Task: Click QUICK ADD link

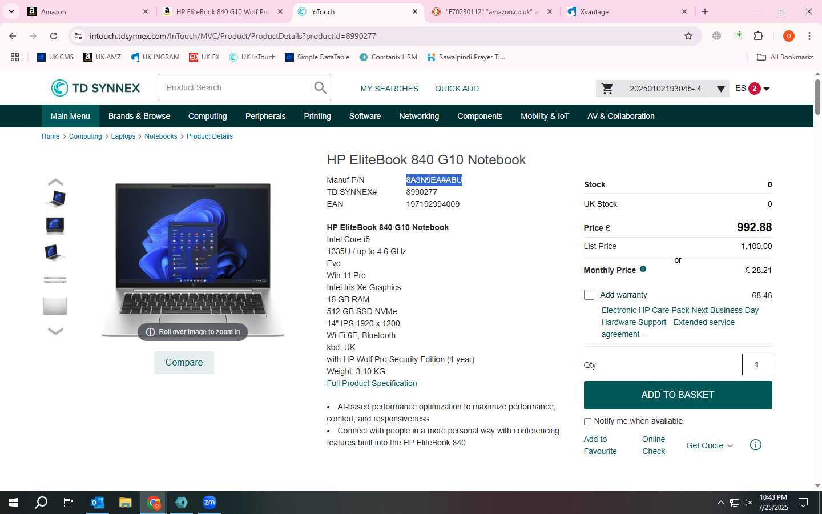Action: point(457,89)
